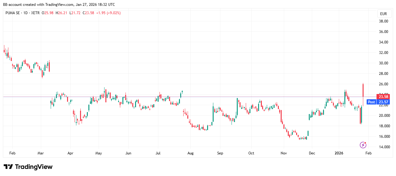Click the 30.00 price scale label
This screenshot has height=176, width=396.
coord(383,63)
